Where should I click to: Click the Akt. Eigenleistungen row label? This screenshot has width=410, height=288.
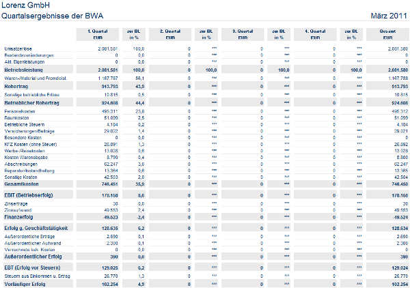pos(25,62)
